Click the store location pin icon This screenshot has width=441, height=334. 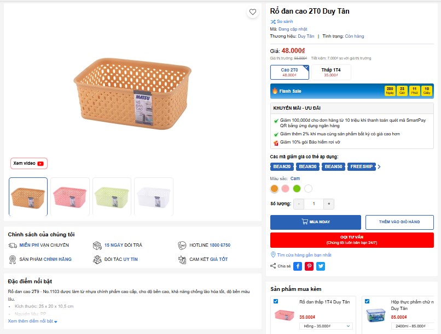point(274,255)
